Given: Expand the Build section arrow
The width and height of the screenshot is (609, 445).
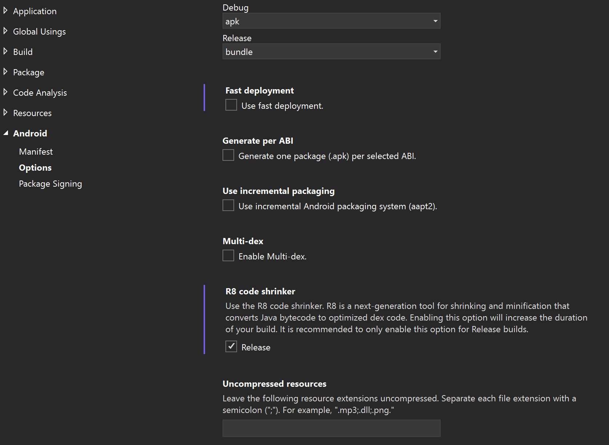Looking at the screenshot, I should click(x=5, y=52).
